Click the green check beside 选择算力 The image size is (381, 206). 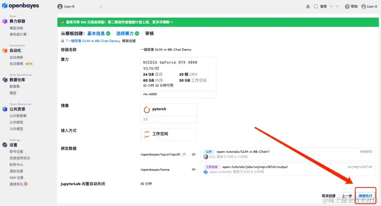click(137, 33)
